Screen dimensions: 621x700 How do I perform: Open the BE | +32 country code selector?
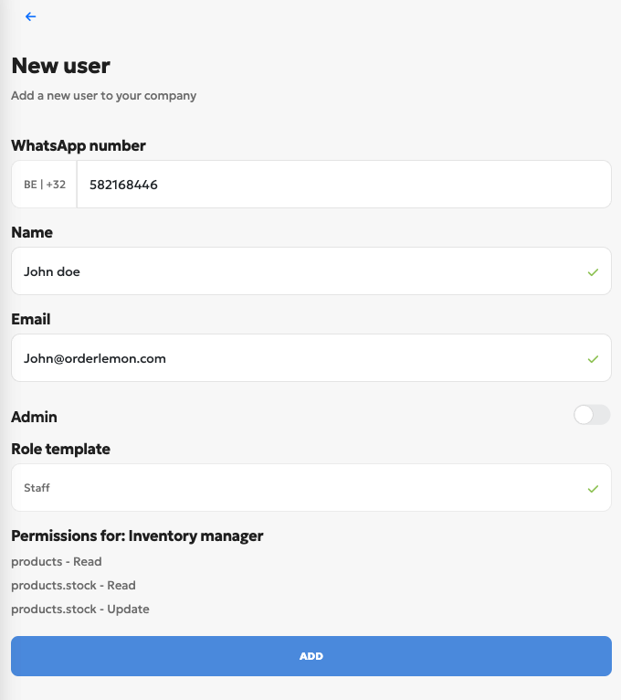(x=45, y=185)
